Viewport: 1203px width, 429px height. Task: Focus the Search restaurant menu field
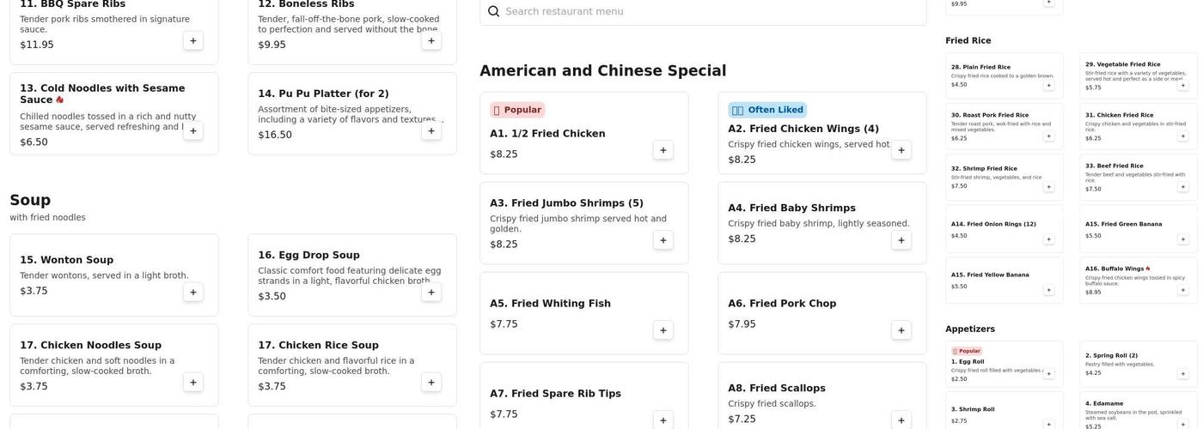[705, 11]
